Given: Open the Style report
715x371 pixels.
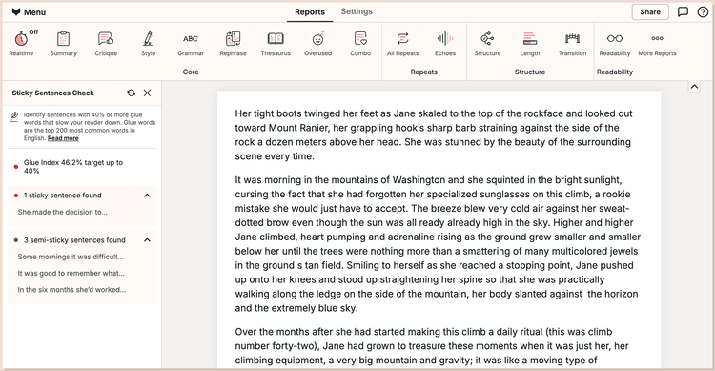Looking at the screenshot, I should pos(148,43).
